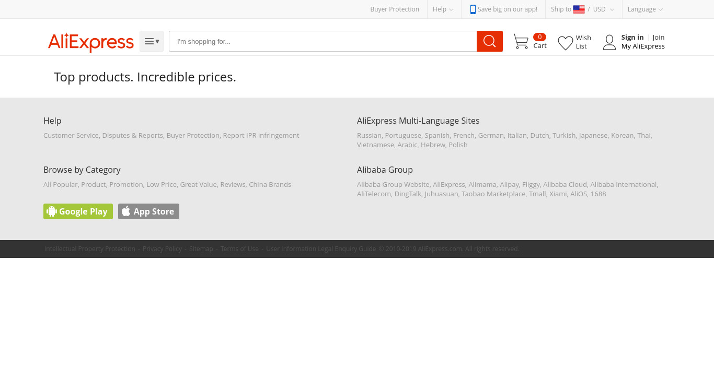714x380 pixels.
Task: Switch to French language site
Action: pyautogui.click(x=464, y=135)
